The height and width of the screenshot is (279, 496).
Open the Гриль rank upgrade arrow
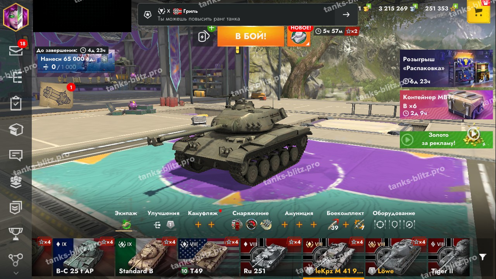pos(346,15)
